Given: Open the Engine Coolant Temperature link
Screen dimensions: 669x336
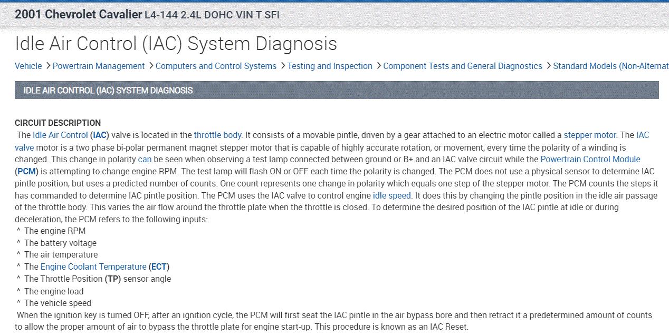Looking at the screenshot, I should [93, 266].
